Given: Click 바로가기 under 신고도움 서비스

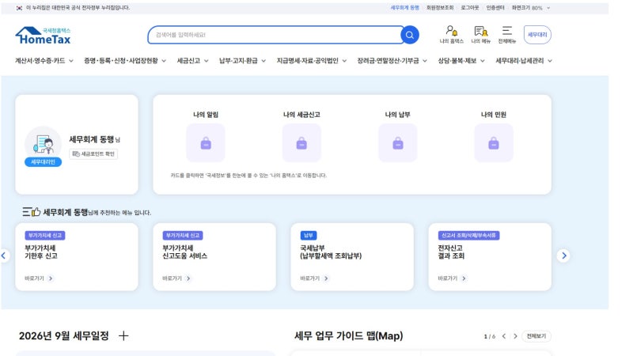Looking at the screenshot, I should click(176, 278).
